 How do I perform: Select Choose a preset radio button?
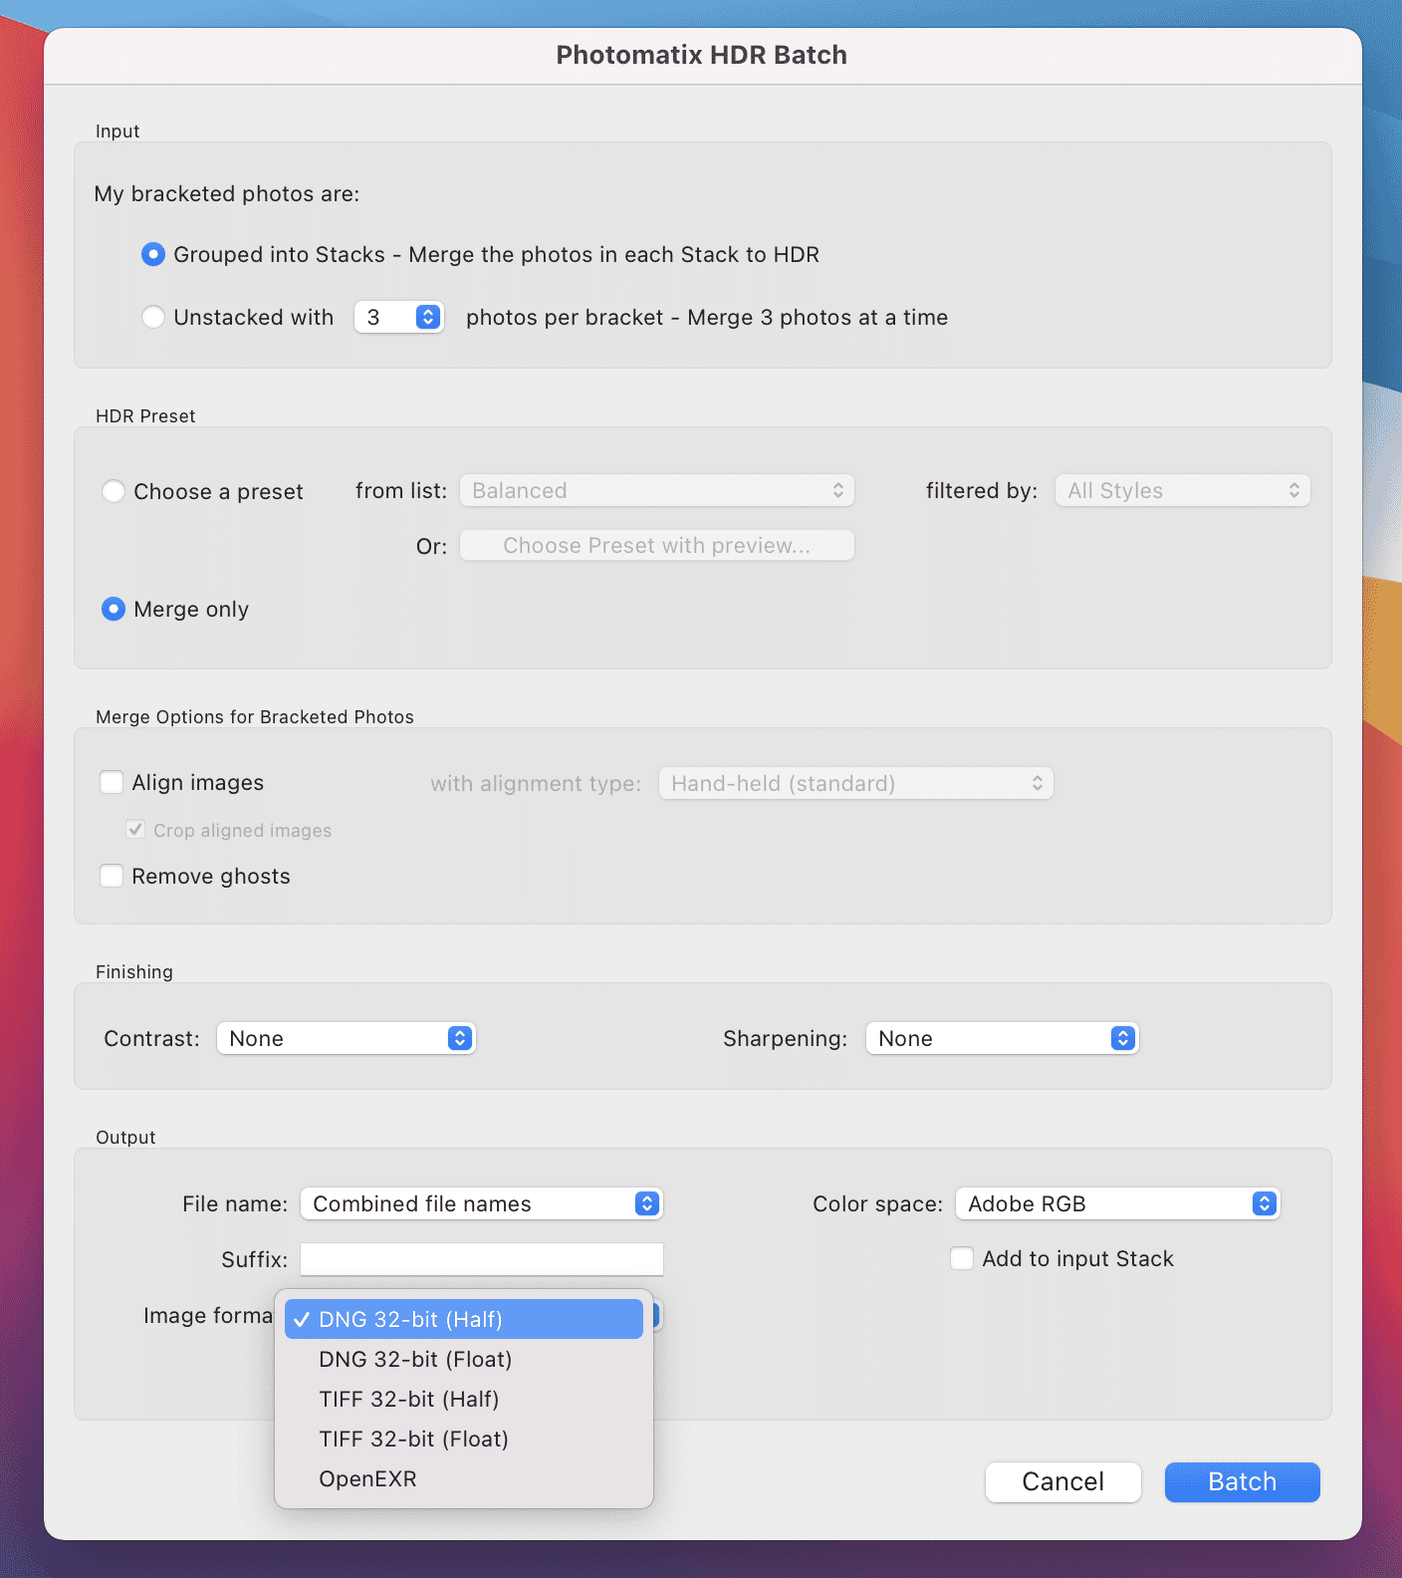click(114, 492)
